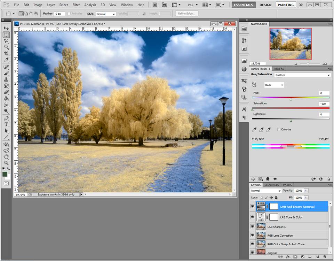This screenshot has height=261, width=334.
Task: Open Mini Bridge from application bar
Action: point(165,5)
